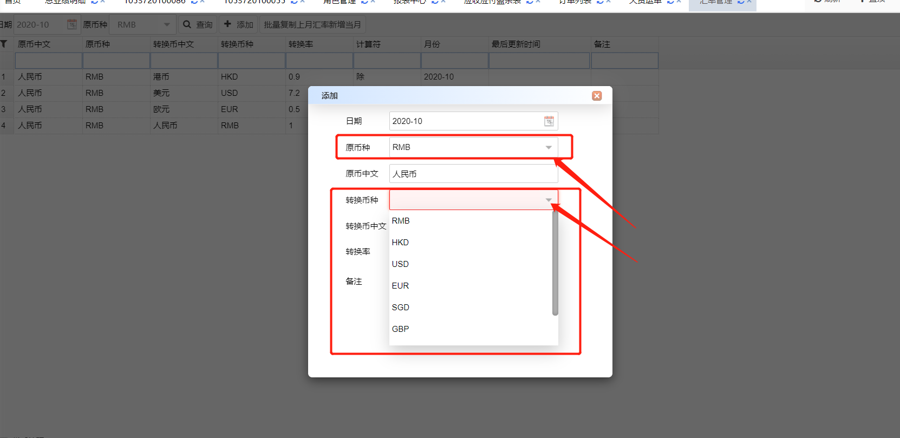
Task: Click the RMB cell under 原币种 in row 2
Action: pos(116,93)
